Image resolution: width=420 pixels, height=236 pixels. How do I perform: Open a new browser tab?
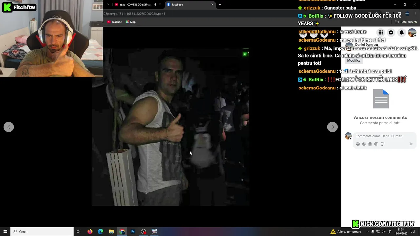[x=220, y=5]
